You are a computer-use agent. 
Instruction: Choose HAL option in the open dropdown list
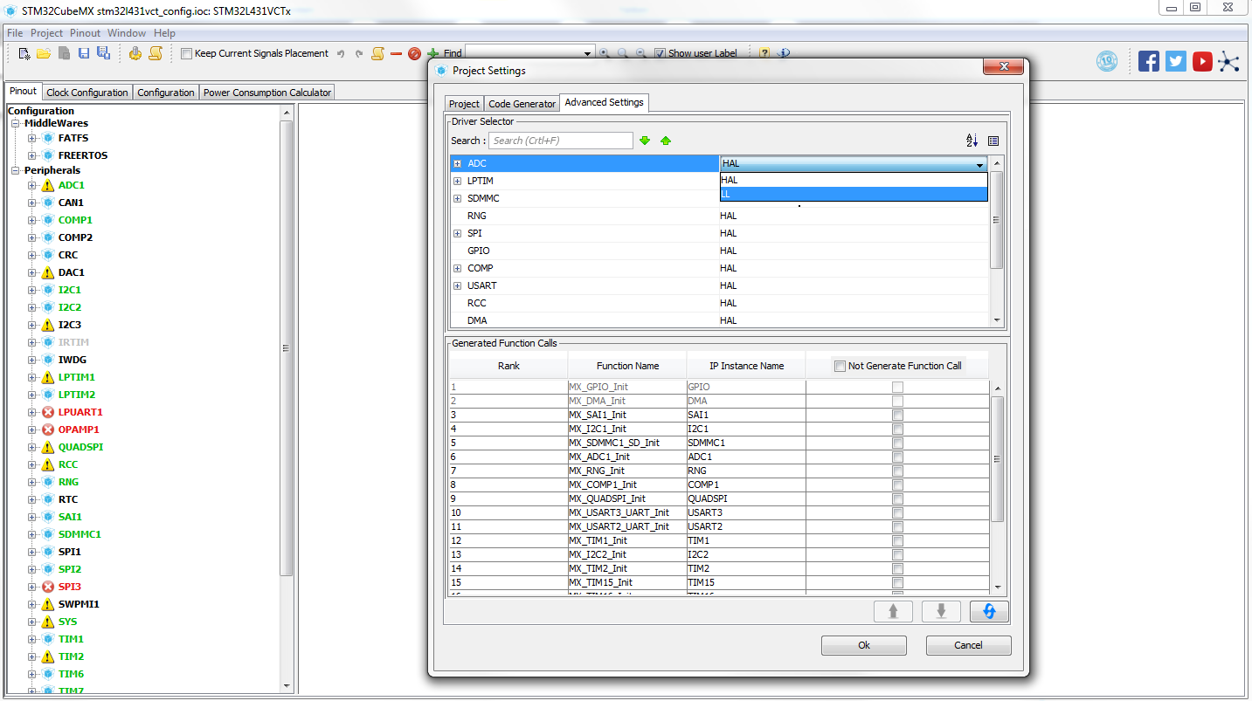pyautogui.click(x=854, y=180)
